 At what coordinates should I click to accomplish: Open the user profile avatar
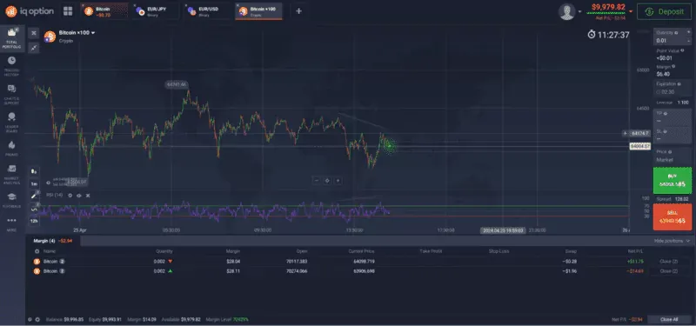point(567,11)
